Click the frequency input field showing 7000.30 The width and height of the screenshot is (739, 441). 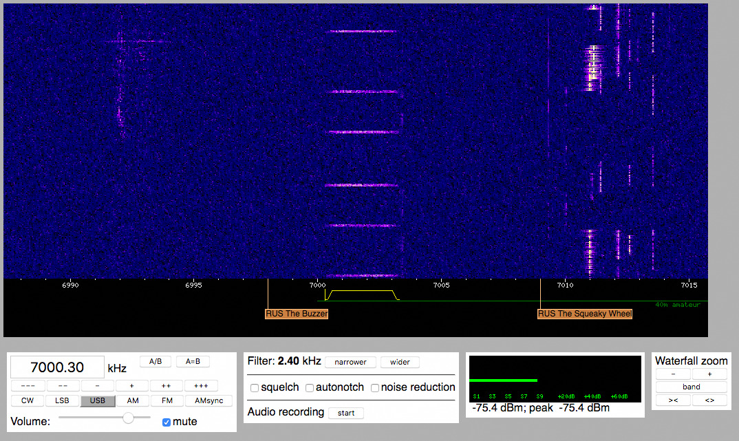tap(57, 367)
